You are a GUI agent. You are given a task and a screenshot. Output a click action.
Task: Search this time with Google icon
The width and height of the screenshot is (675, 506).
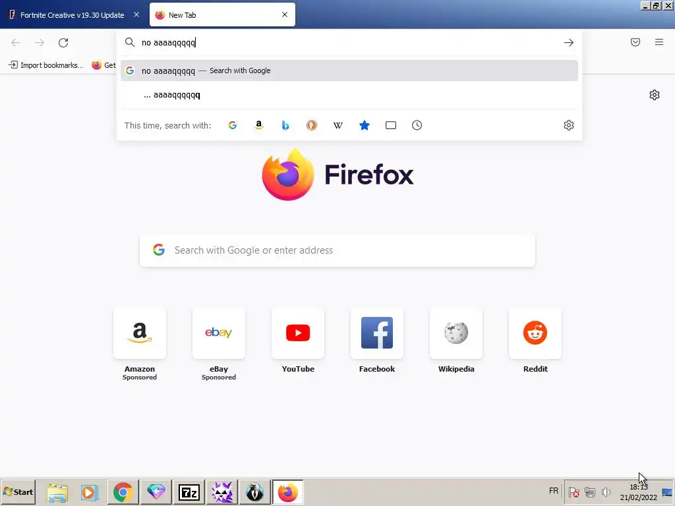[233, 125]
